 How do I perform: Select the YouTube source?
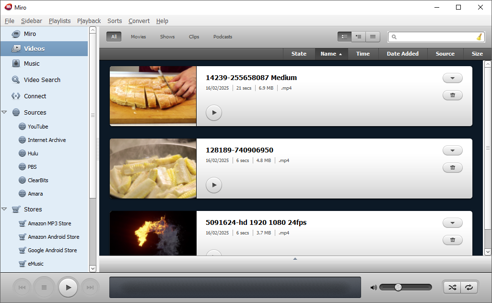pyautogui.click(x=37, y=126)
